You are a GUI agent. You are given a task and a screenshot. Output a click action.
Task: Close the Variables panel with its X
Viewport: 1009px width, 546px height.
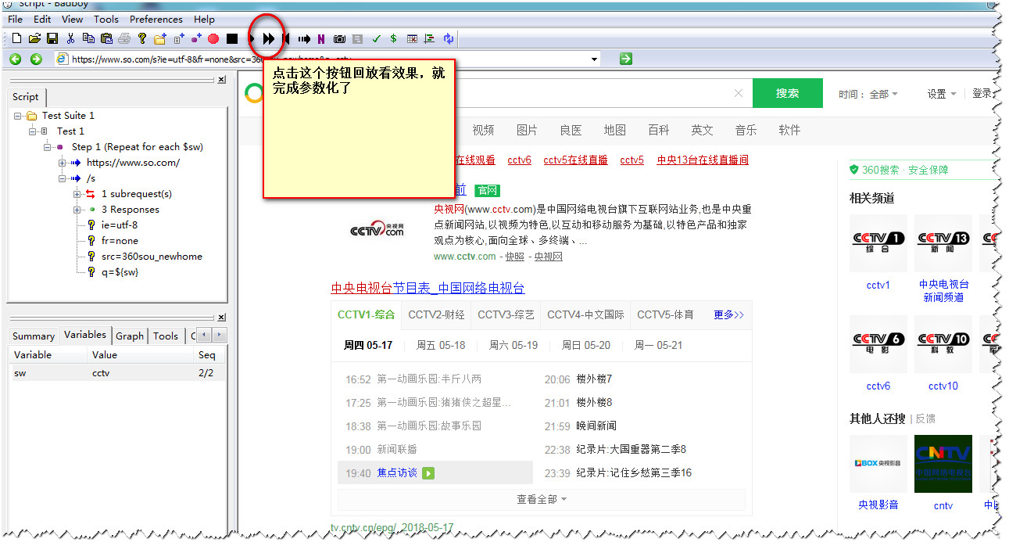tap(221, 317)
